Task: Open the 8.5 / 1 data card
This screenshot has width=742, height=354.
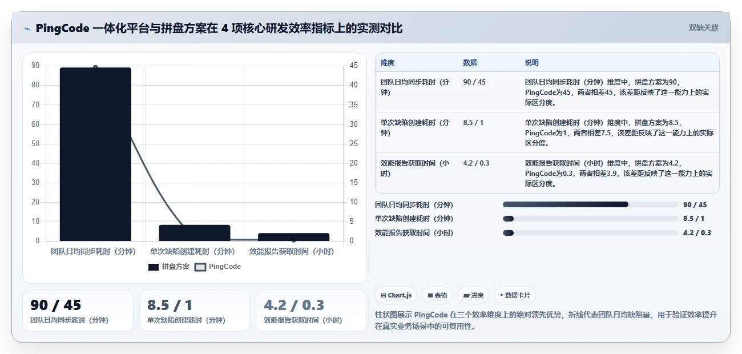Action: point(195,311)
